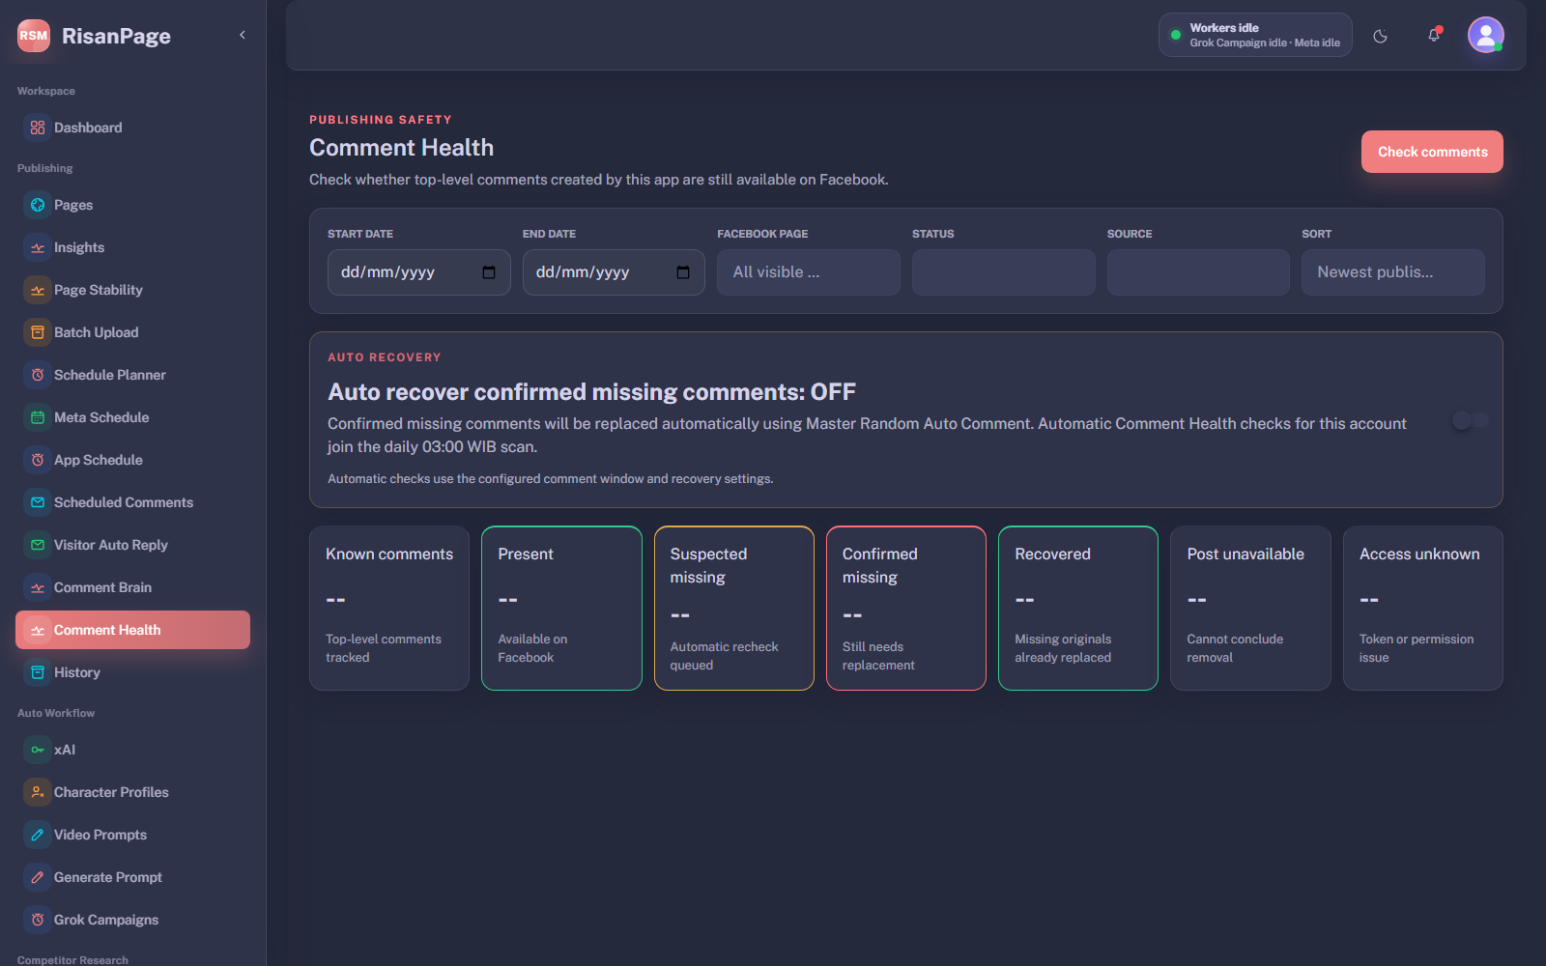This screenshot has height=966, width=1546.
Task: Click the Insights chart icon
Action: coord(38,247)
